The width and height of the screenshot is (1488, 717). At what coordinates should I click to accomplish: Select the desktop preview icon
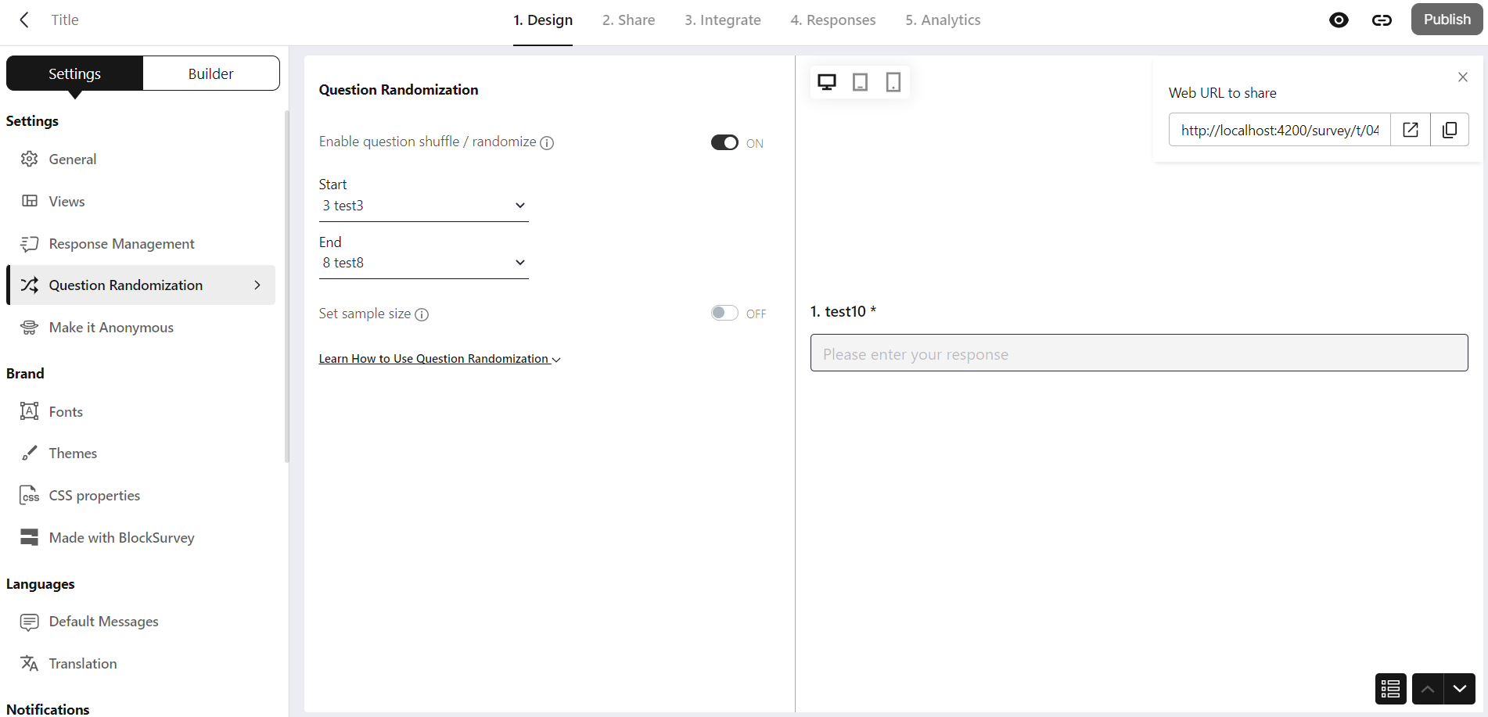(827, 81)
